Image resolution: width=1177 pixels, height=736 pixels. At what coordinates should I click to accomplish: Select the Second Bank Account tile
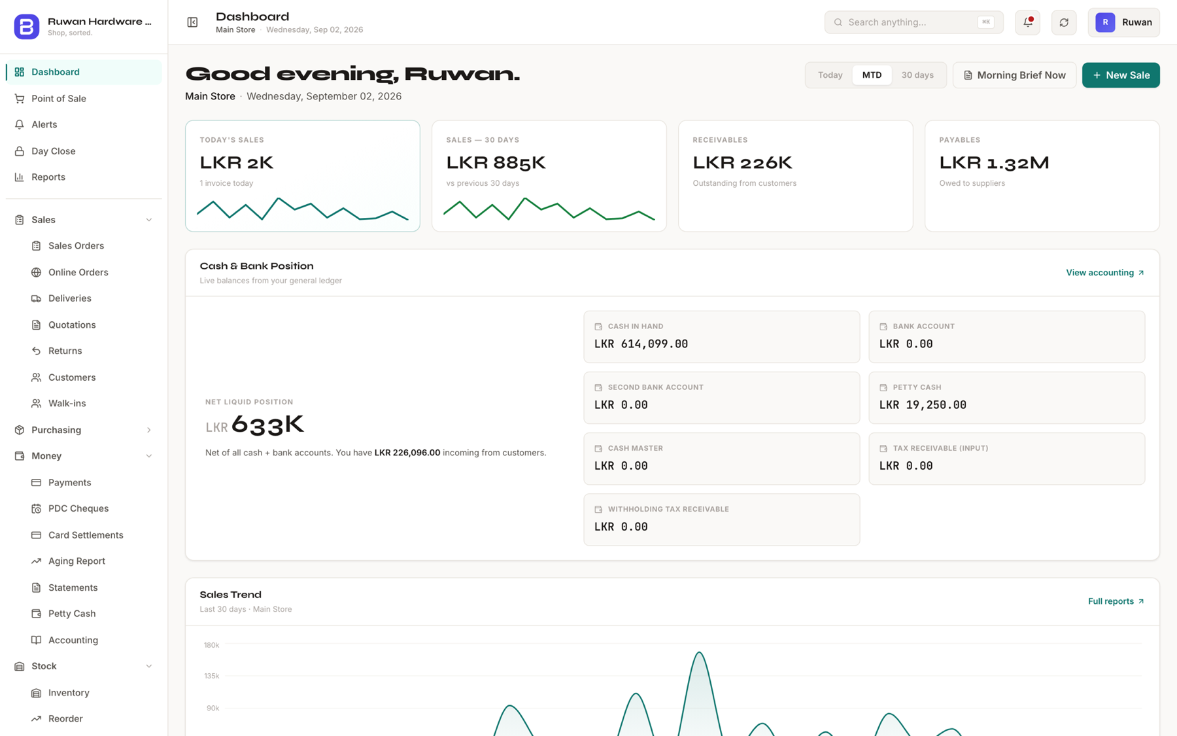tap(722, 398)
